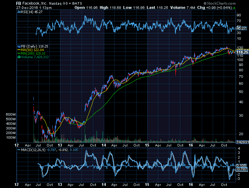
Task: Click the 118.25 price tag on the price axis
Action: tap(242, 52)
